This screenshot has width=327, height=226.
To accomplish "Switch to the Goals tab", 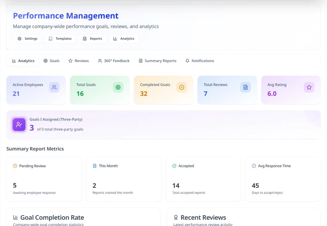I will click(51, 61).
